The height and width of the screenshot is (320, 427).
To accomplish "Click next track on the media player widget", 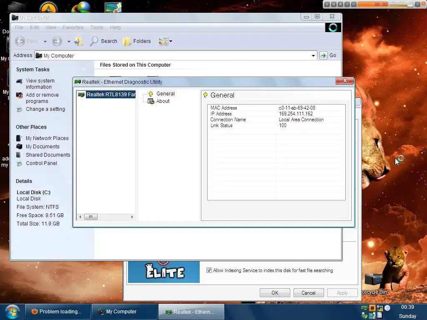I will [354, 4].
